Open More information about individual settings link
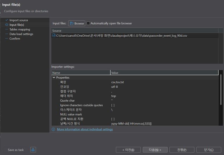224x155 pixels. click(x=85, y=129)
